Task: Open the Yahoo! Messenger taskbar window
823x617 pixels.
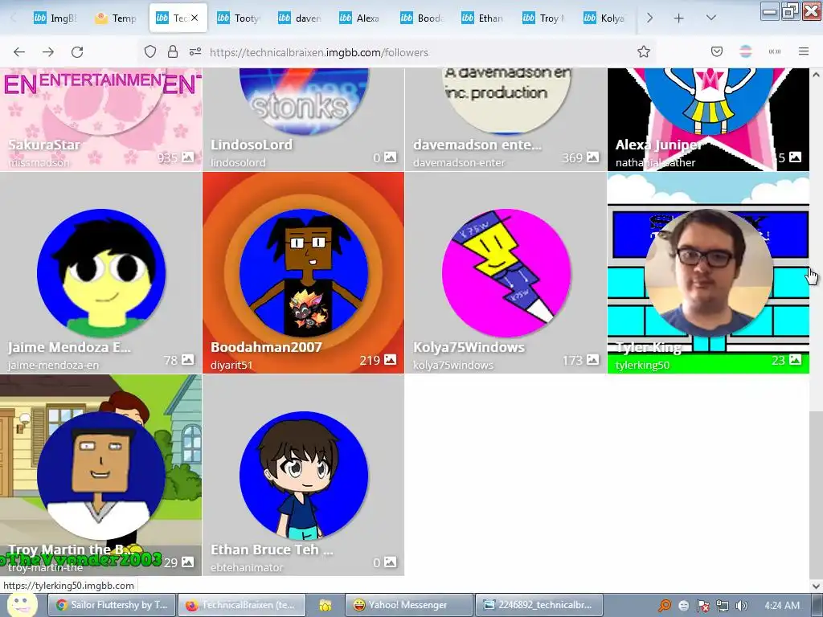Action: pos(409,606)
